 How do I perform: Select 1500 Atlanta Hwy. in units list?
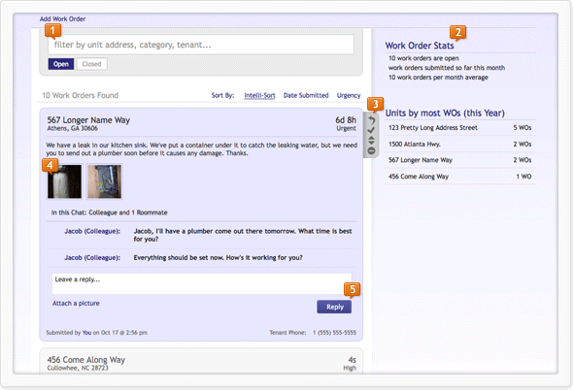pyautogui.click(x=459, y=144)
